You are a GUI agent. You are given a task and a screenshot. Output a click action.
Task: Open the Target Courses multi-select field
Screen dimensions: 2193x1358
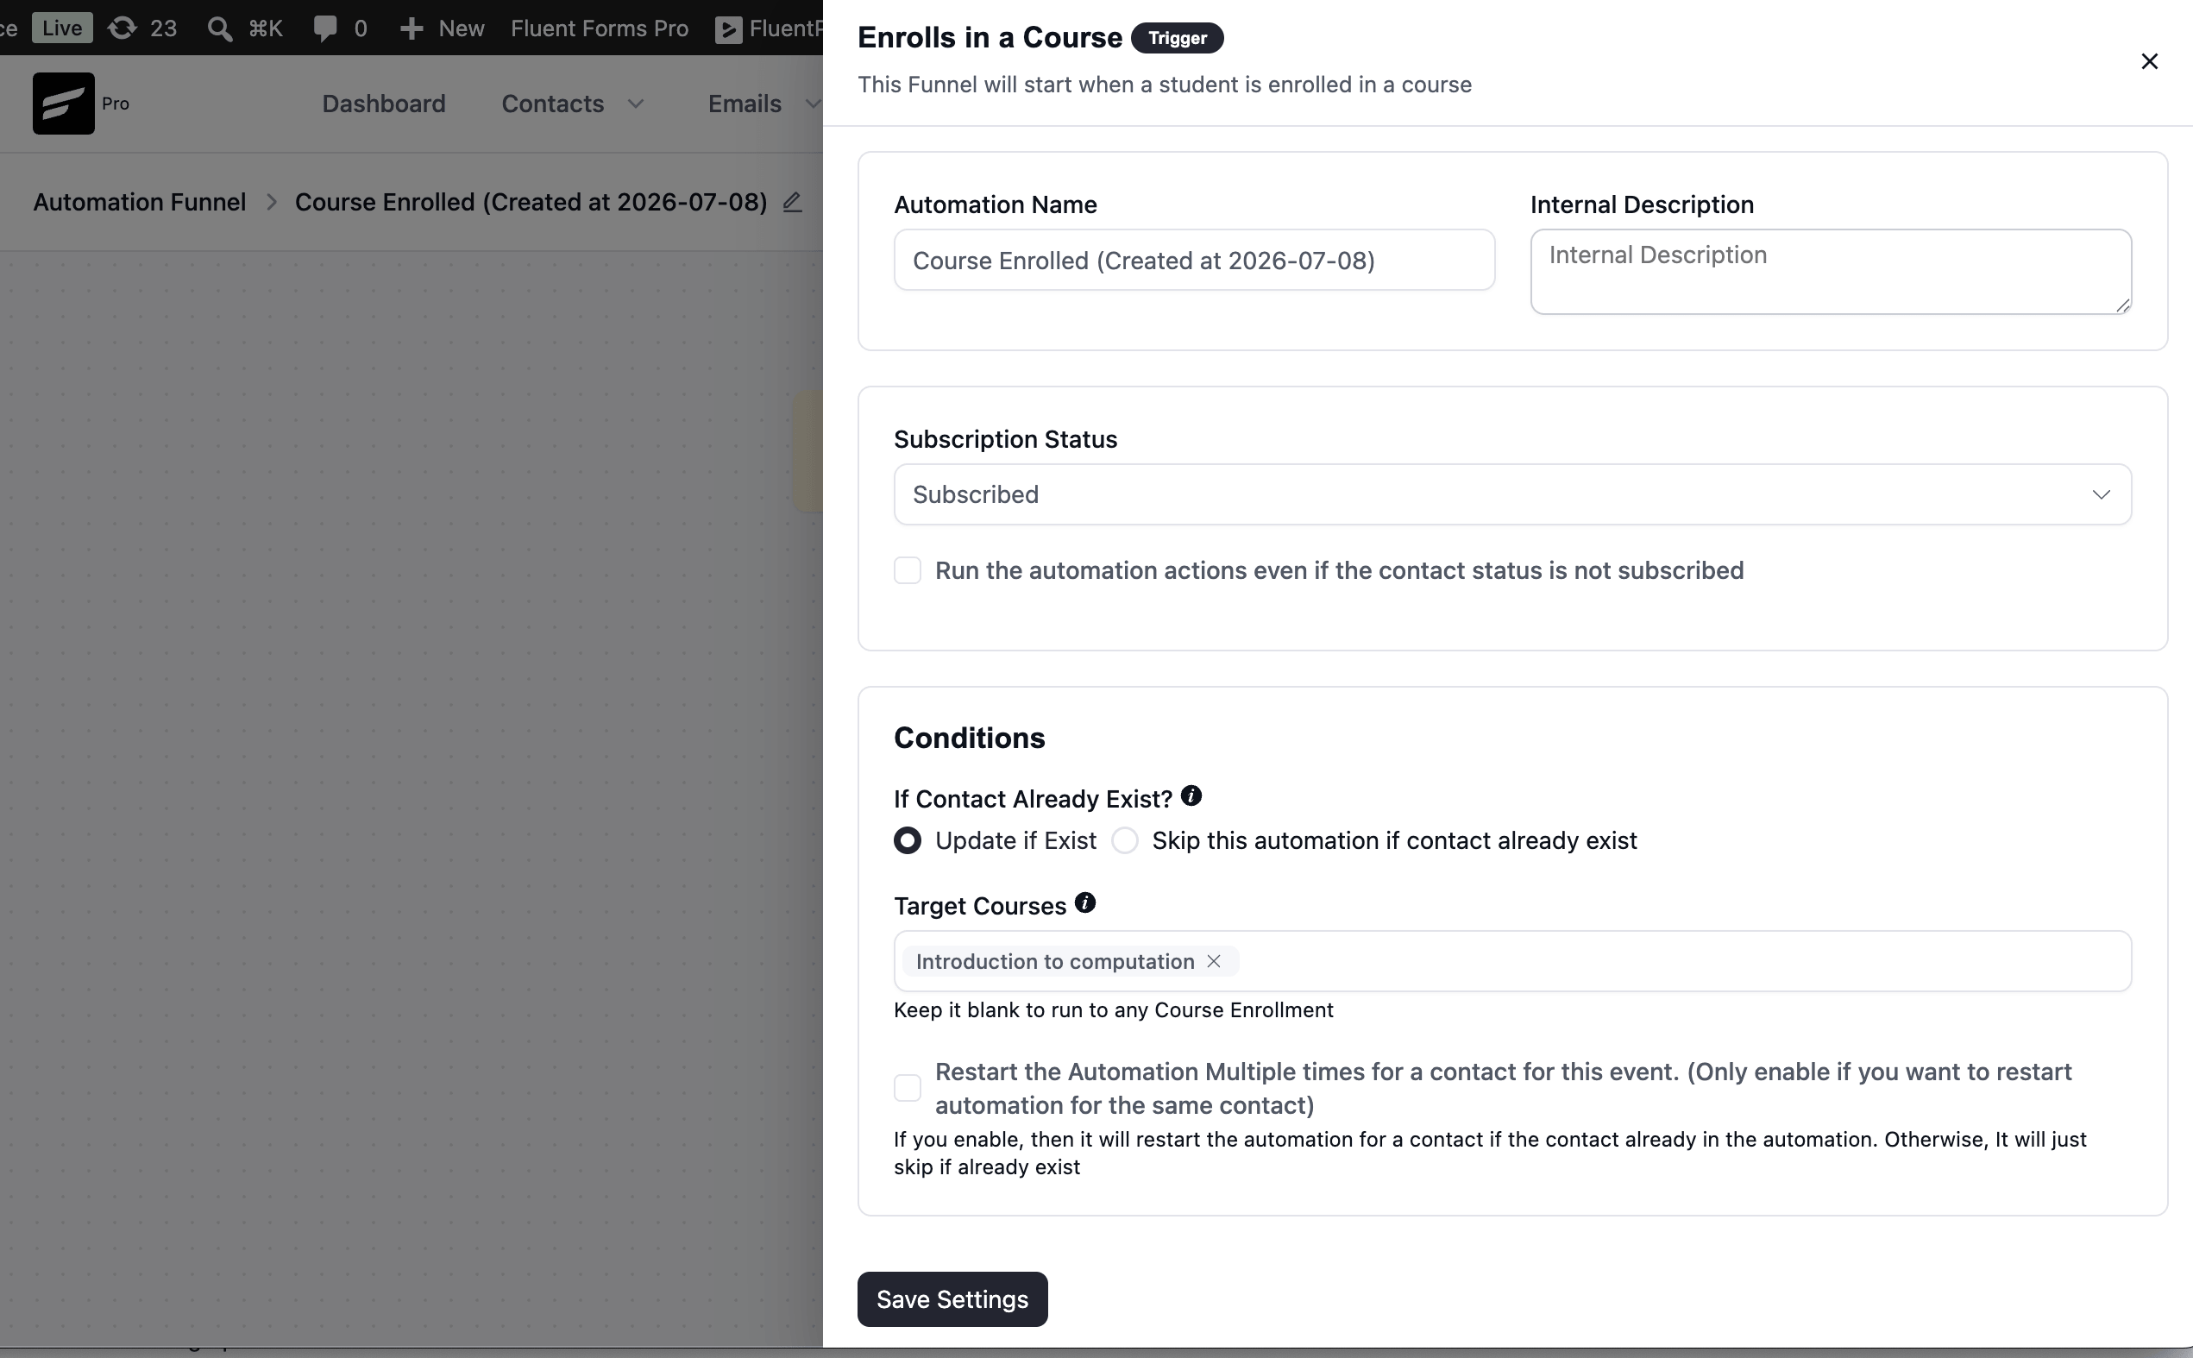coord(1512,961)
